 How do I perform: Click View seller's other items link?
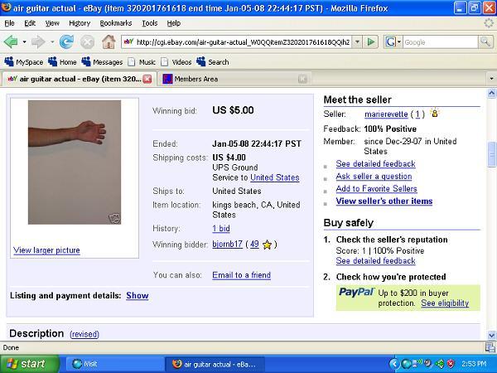click(384, 201)
